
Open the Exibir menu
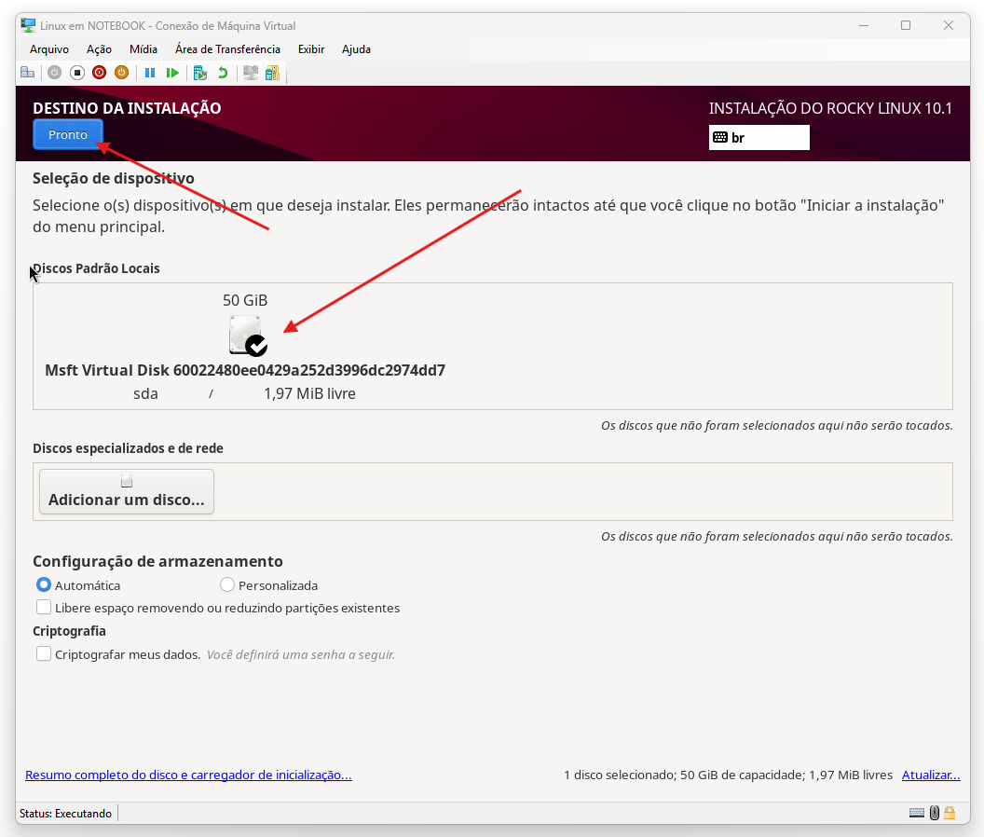tap(311, 49)
